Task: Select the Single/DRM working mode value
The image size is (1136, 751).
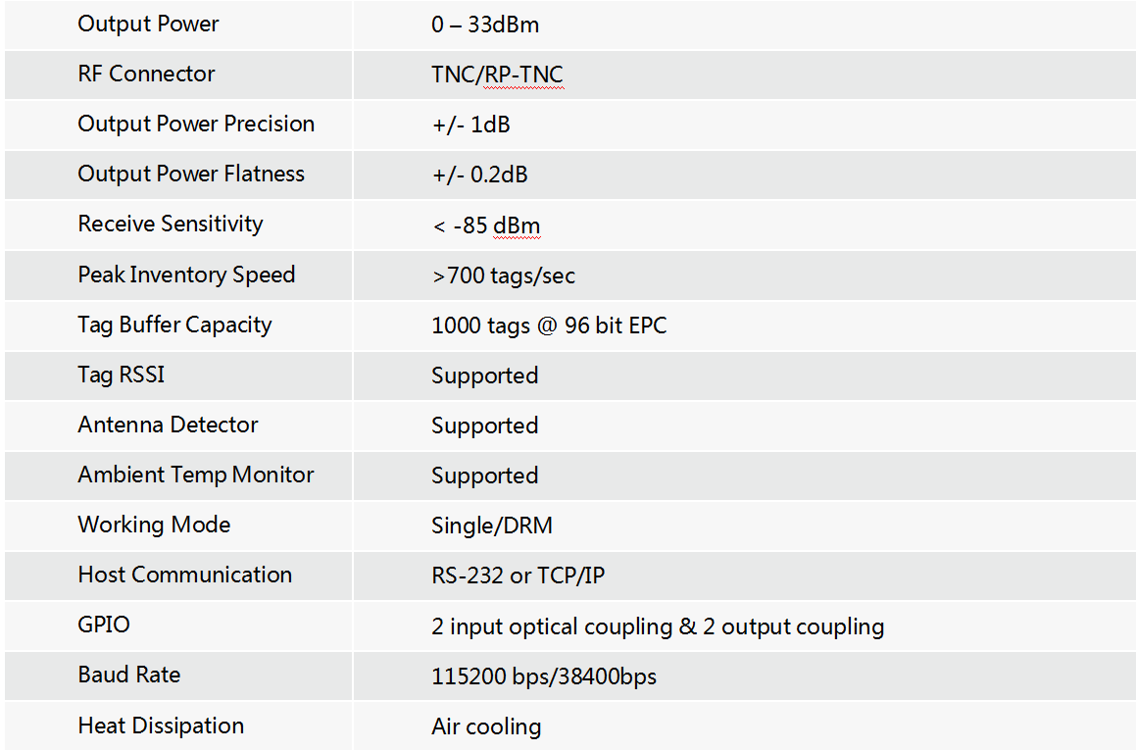Action: click(x=492, y=526)
